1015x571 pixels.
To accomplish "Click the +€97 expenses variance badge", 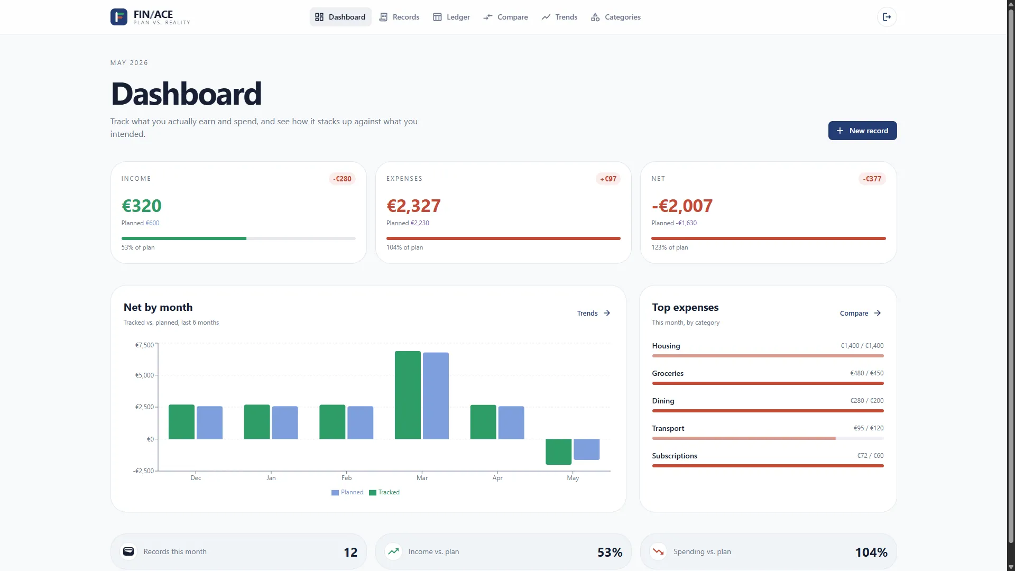I will point(608,179).
